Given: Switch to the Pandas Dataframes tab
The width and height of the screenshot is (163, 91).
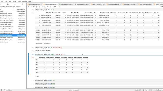Looking at the screenshot, I should [x=50, y=4].
